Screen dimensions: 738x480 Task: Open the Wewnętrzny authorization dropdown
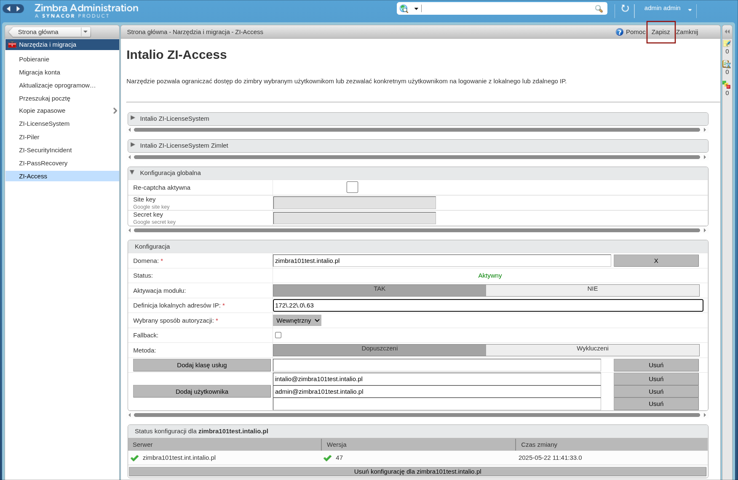tap(297, 321)
